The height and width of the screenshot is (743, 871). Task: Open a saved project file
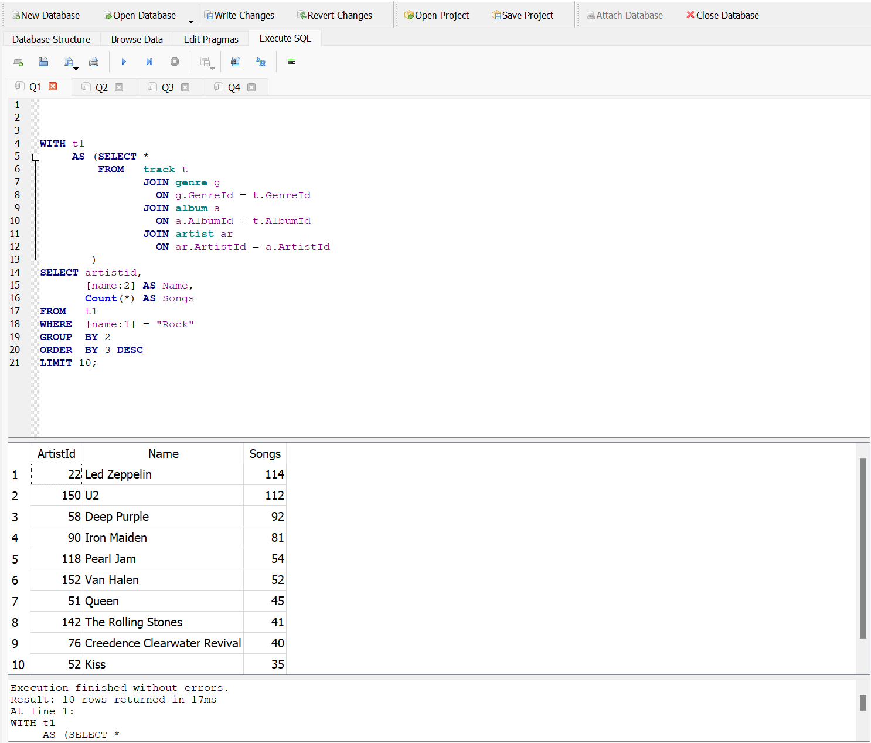coord(437,15)
